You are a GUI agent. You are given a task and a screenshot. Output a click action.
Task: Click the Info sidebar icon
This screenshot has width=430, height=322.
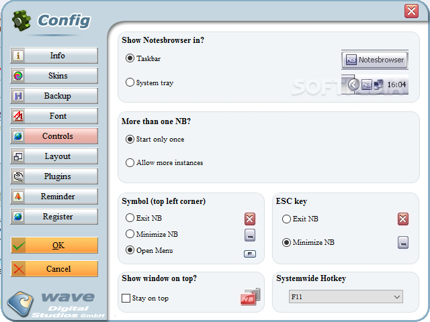(18, 56)
